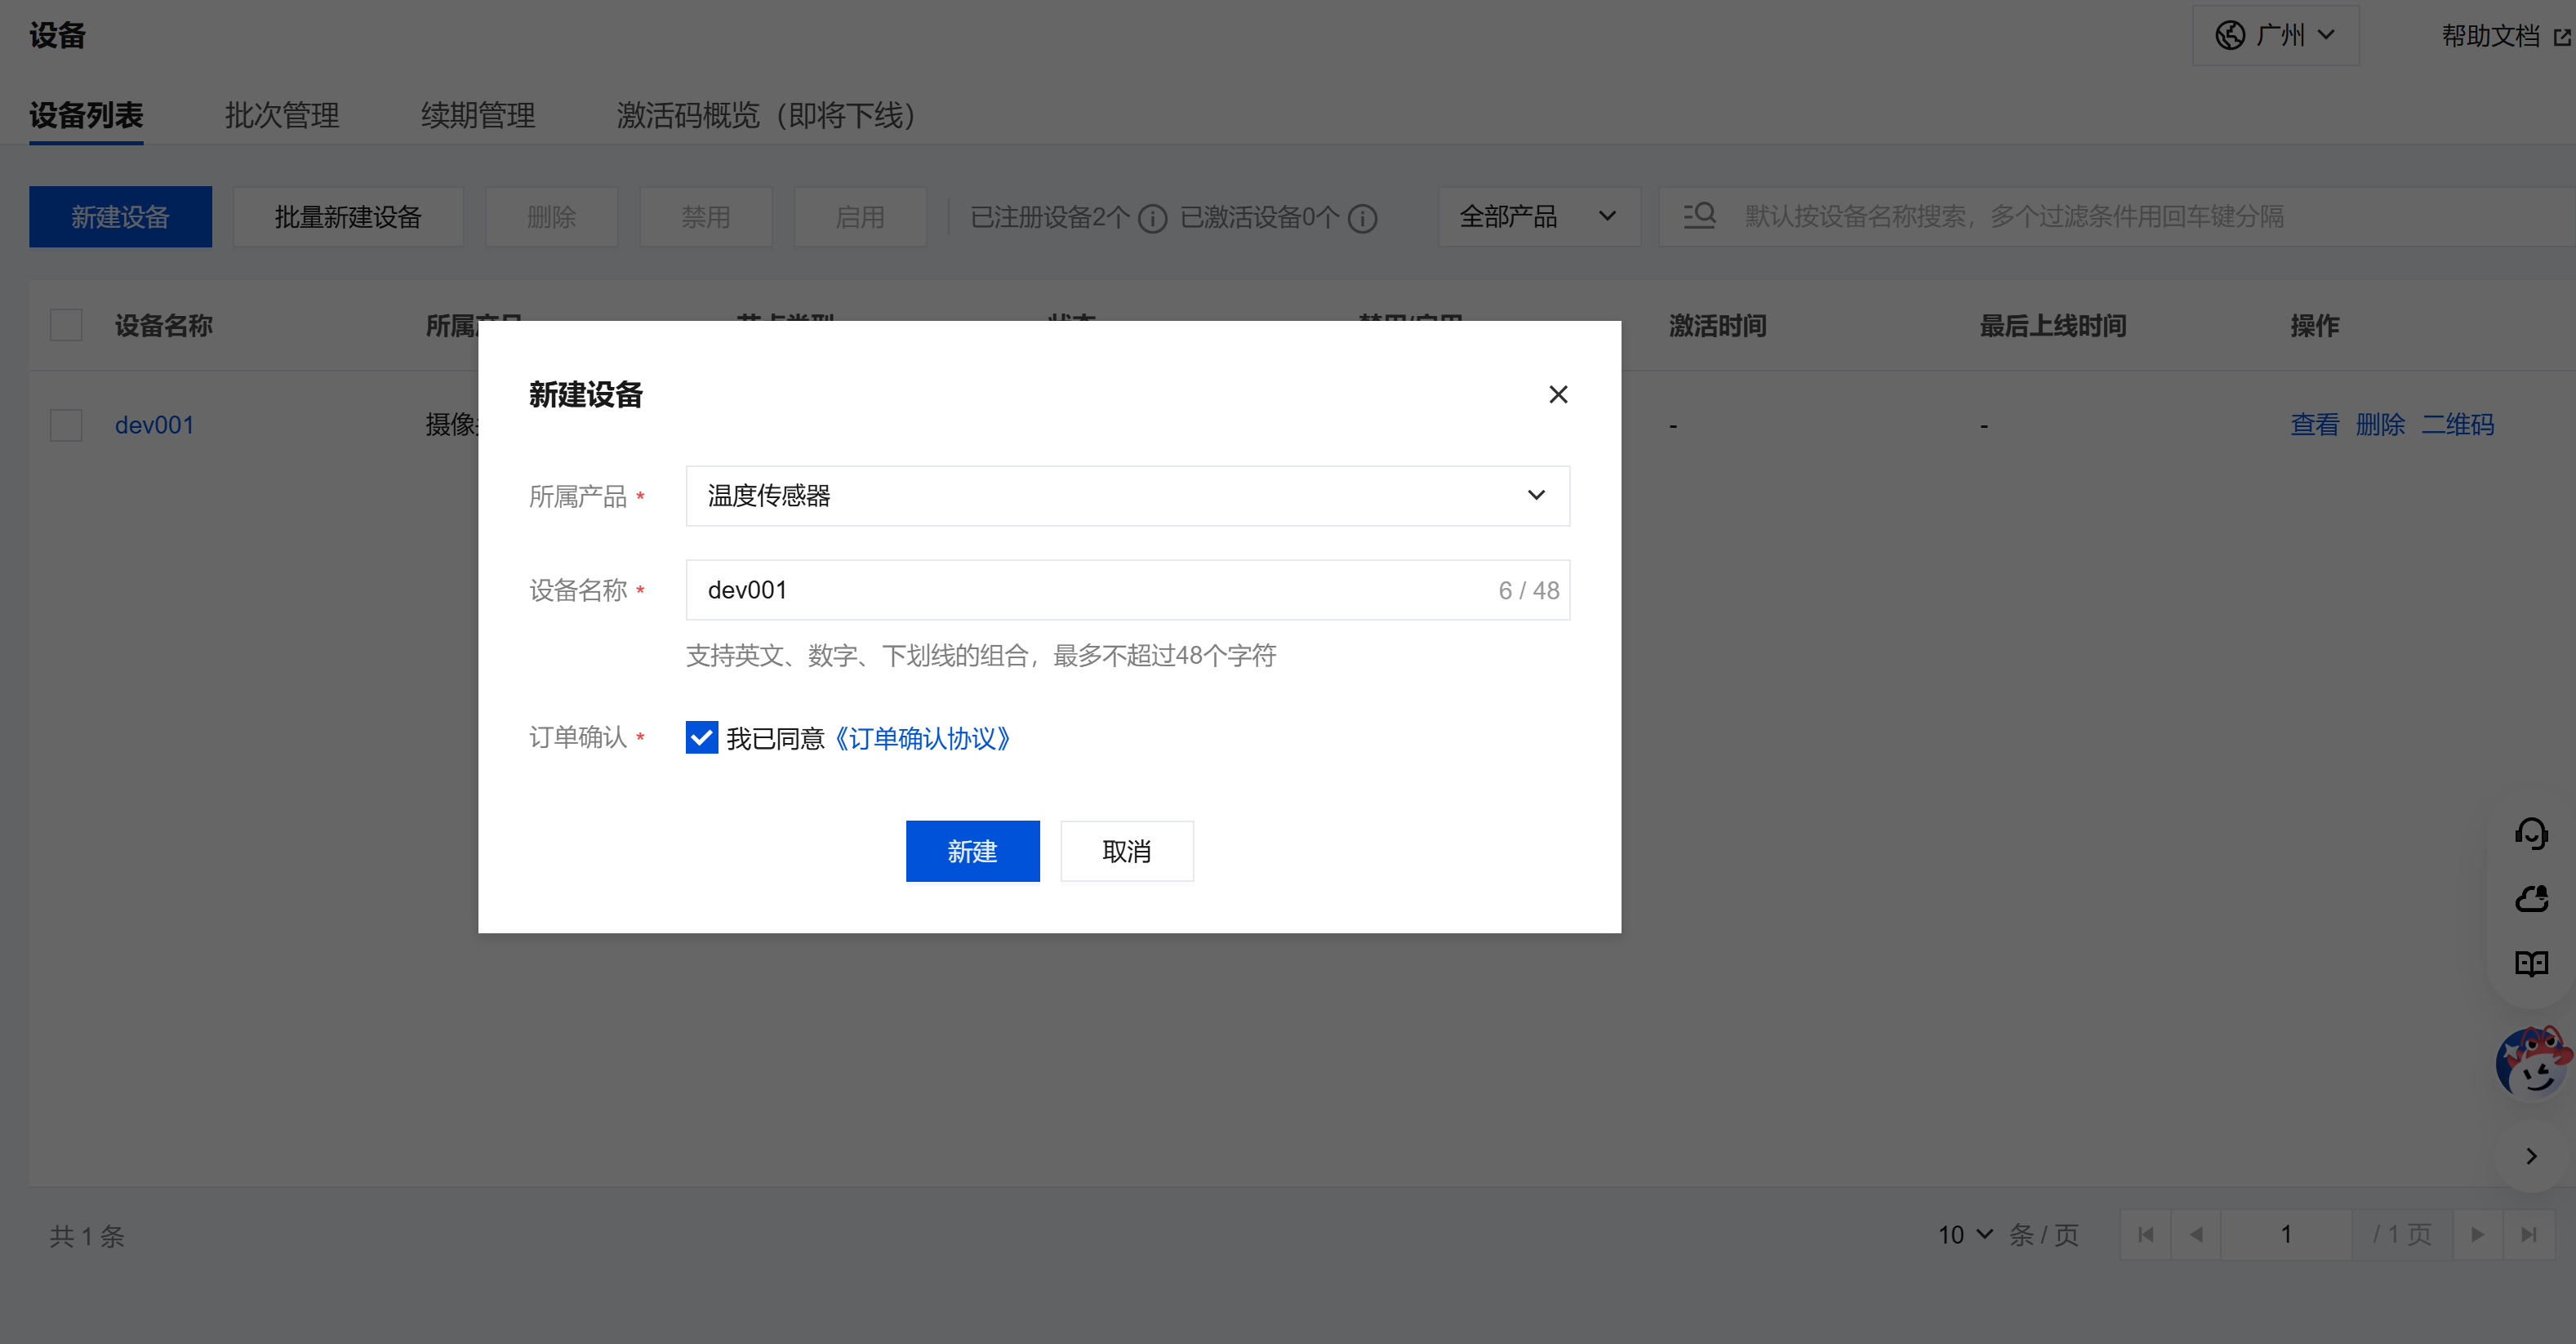Click the cloud assistant icon in sidebar
Viewport: 2576px width, 1344px height.
2530,899
